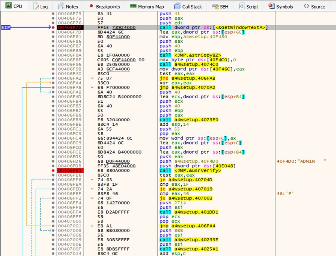Click the Call Stack tab's stack icon
The image size is (336, 256).
pos(178,6)
